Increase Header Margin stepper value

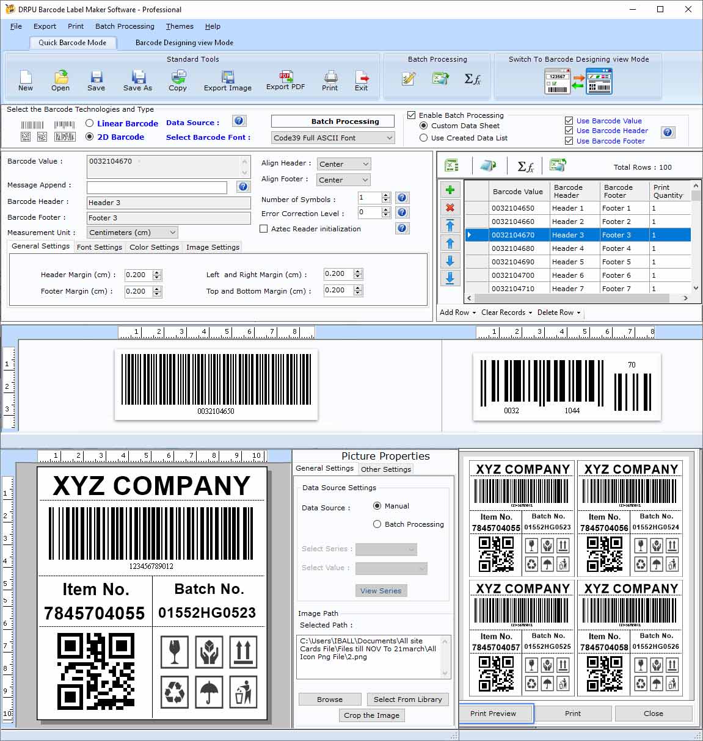point(158,272)
